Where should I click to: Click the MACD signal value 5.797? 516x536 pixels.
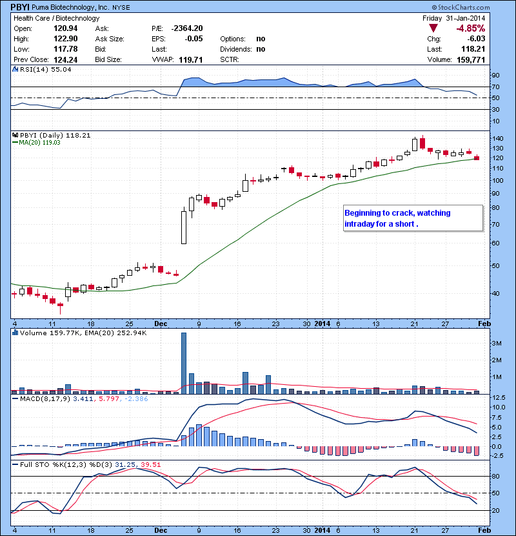point(109,399)
